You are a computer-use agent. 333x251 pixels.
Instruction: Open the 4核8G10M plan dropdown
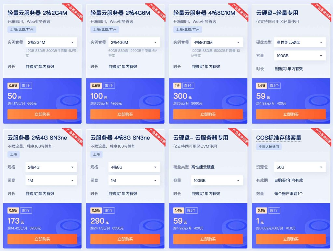point(217,42)
